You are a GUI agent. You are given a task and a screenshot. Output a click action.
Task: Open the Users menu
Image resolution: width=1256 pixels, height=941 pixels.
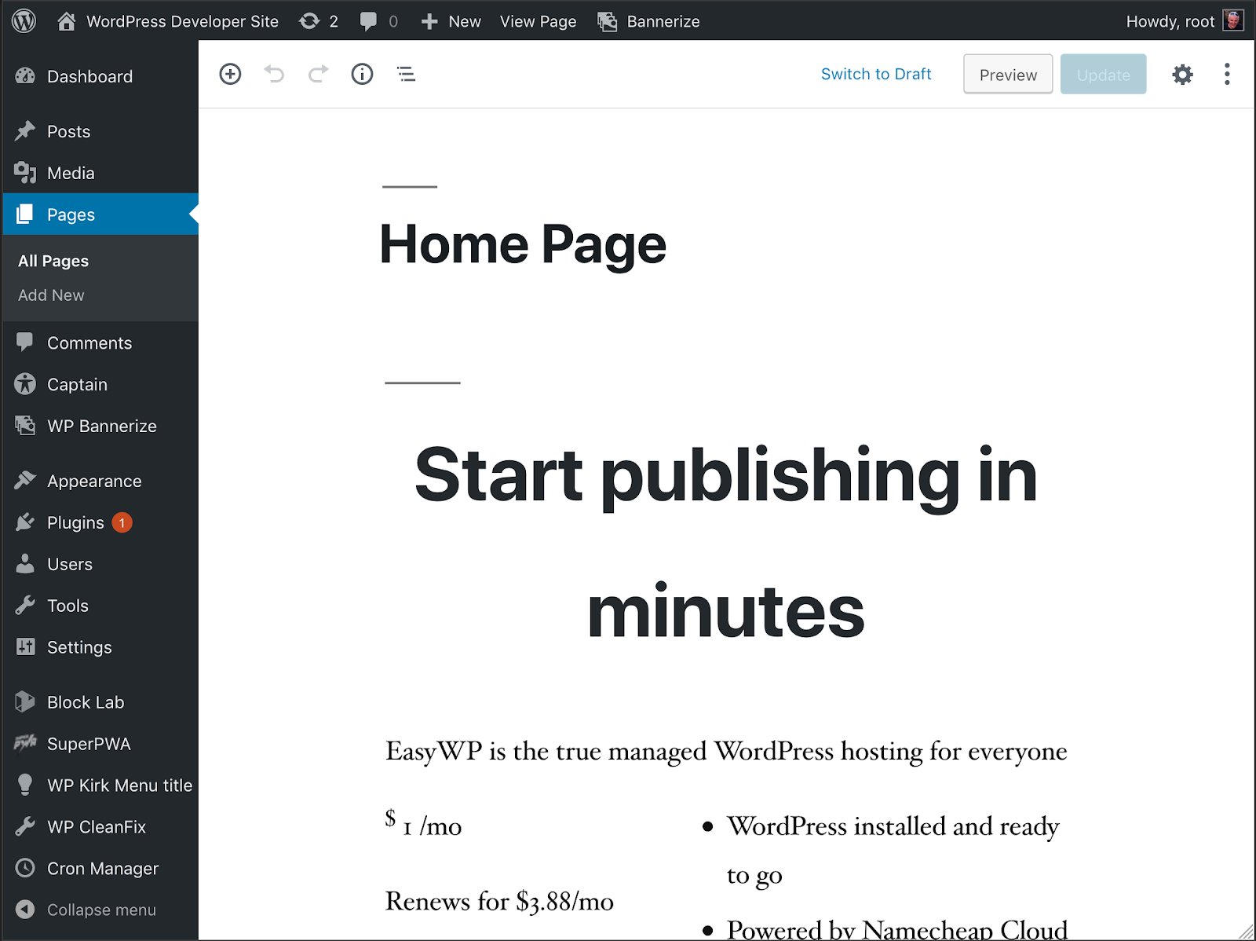100,564
